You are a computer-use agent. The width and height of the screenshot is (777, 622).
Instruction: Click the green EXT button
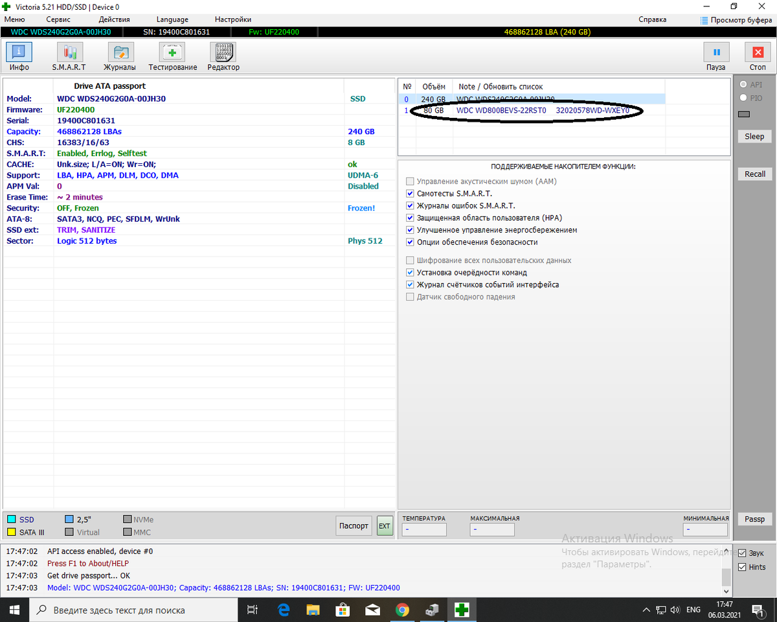point(385,526)
